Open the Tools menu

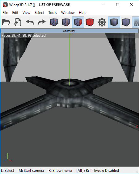coord(53,13)
